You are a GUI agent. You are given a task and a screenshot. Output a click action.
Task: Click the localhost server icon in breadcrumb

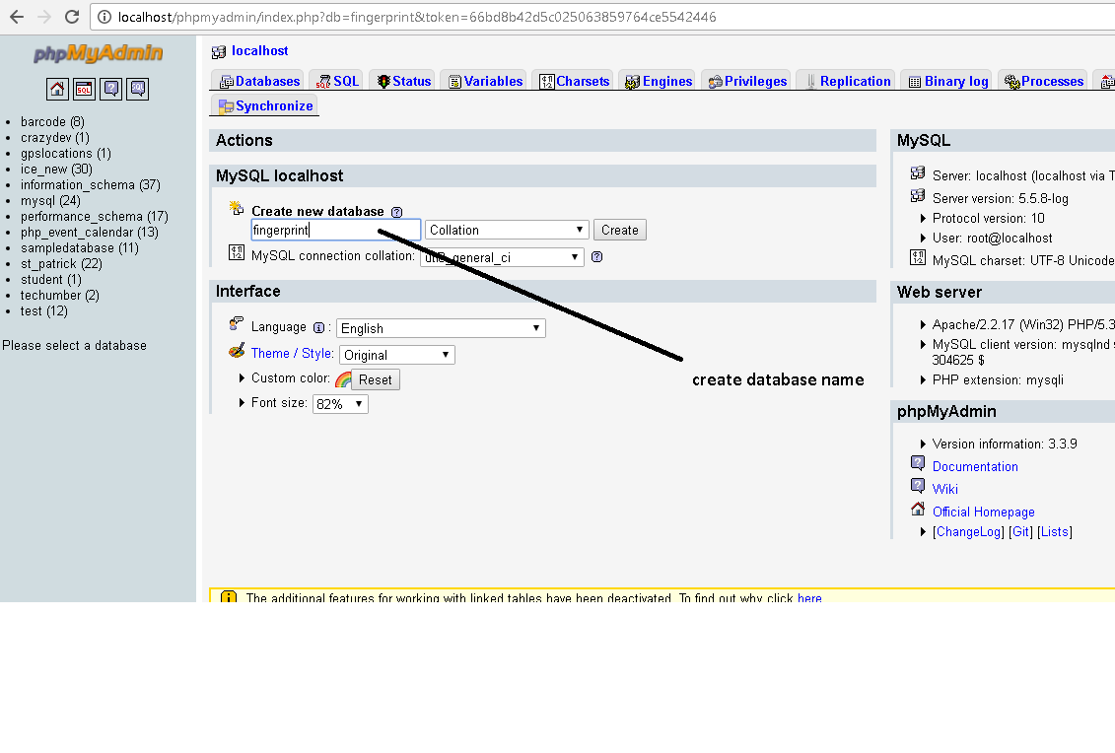click(x=219, y=52)
